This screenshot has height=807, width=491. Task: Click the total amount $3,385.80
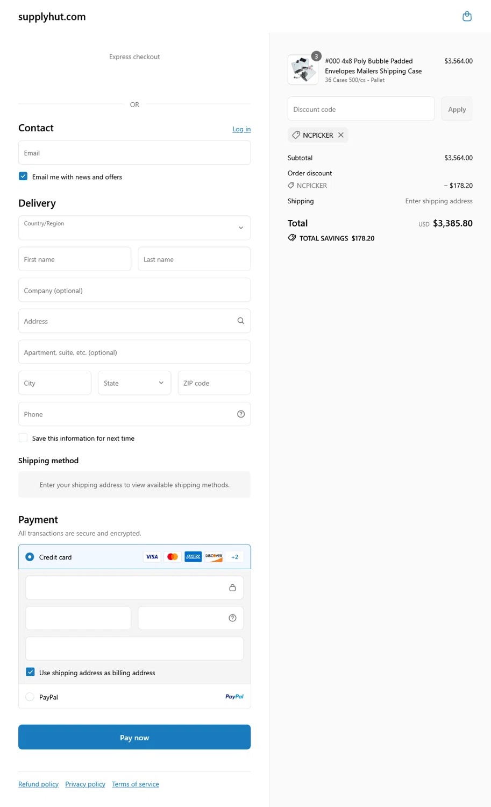453,223
